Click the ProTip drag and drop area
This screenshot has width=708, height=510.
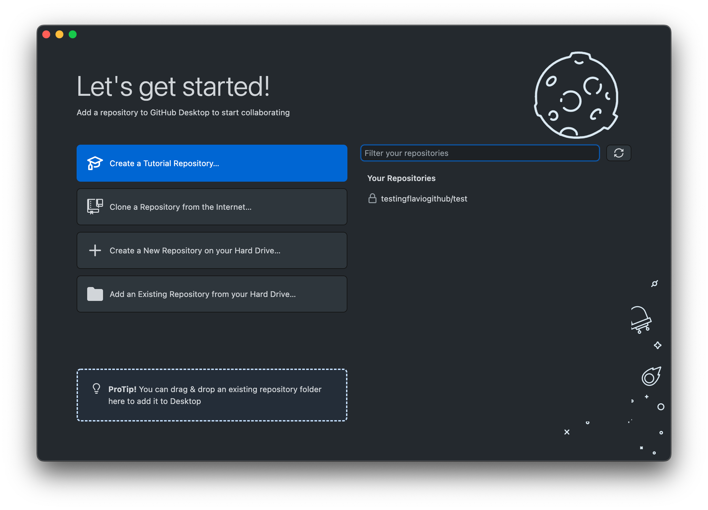[x=212, y=395]
